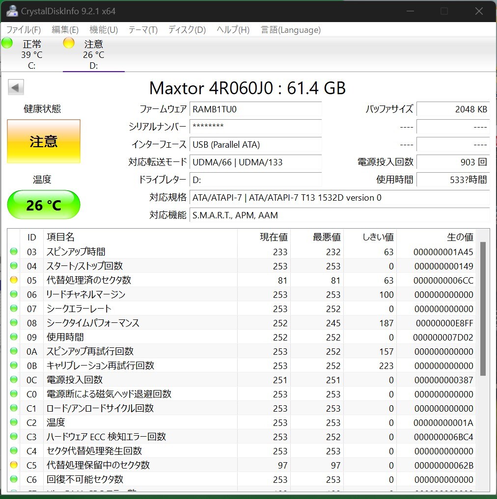
Task: Click the back arrow navigation icon
Action: [15, 87]
